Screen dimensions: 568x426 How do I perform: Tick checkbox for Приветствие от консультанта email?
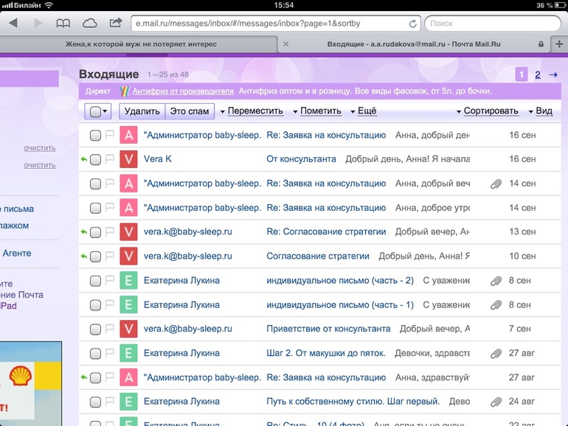click(x=95, y=329)
